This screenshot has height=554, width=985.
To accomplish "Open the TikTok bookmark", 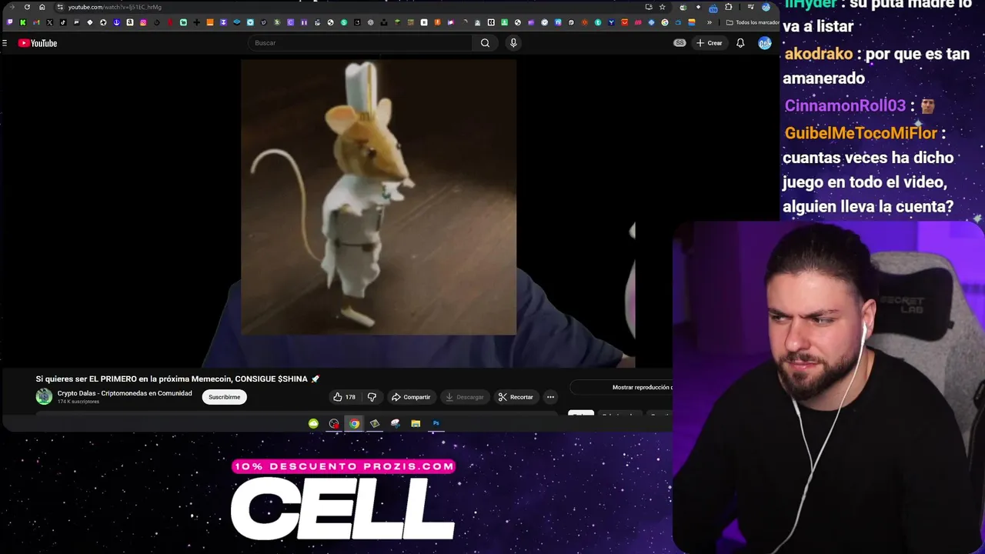I will tap(63, 22).
